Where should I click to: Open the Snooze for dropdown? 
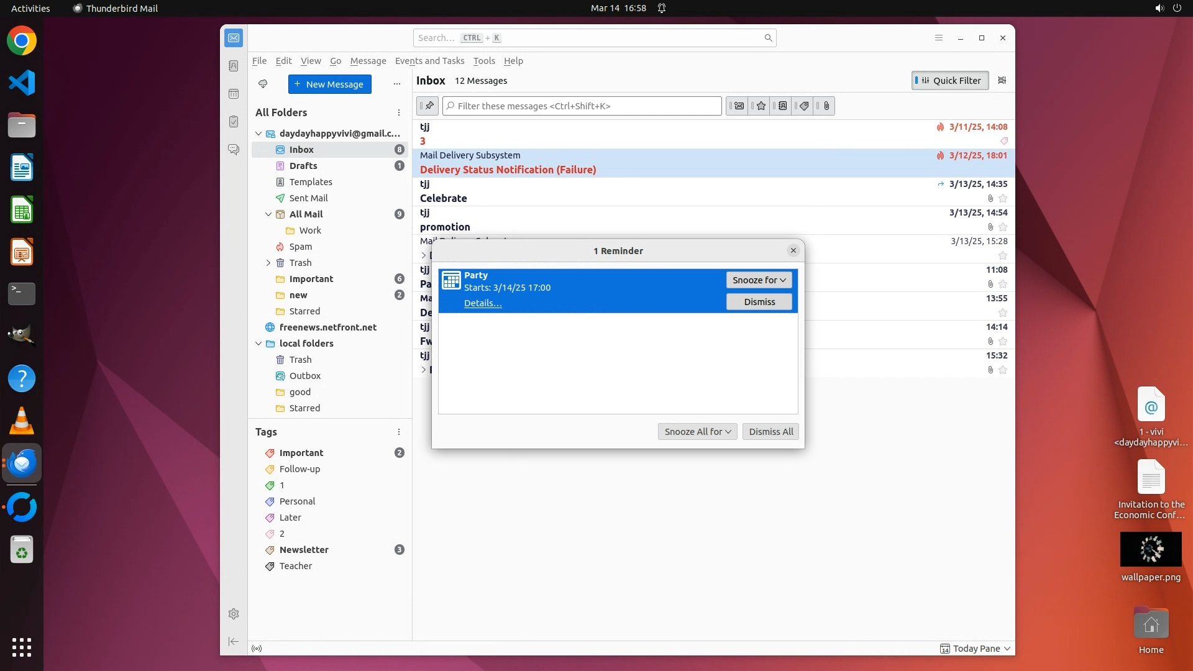pos(759,280)
